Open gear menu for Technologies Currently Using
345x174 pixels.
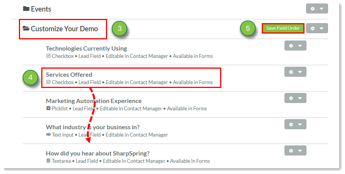tap(295, 46)
